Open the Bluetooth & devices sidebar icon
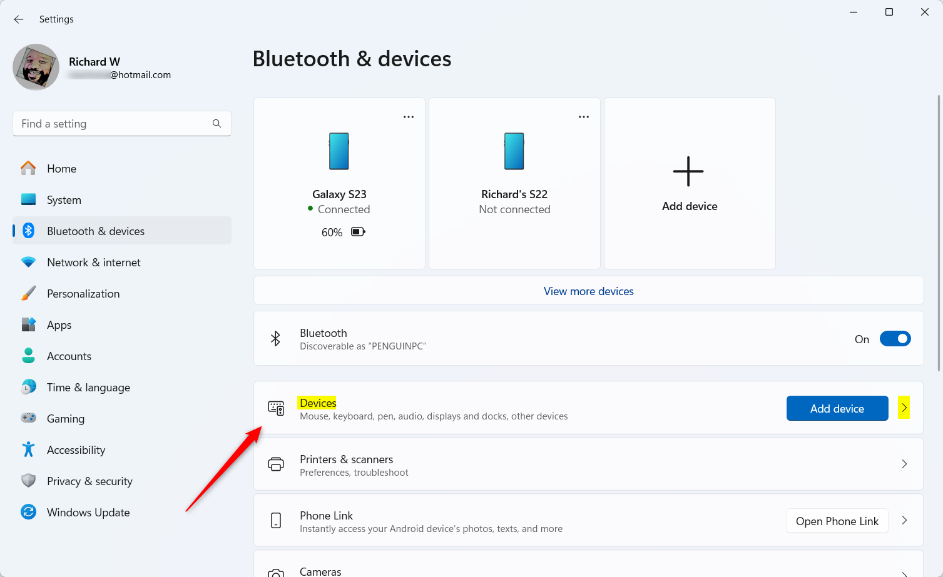This screenshot has width=943, height=577. pos(29,230)
